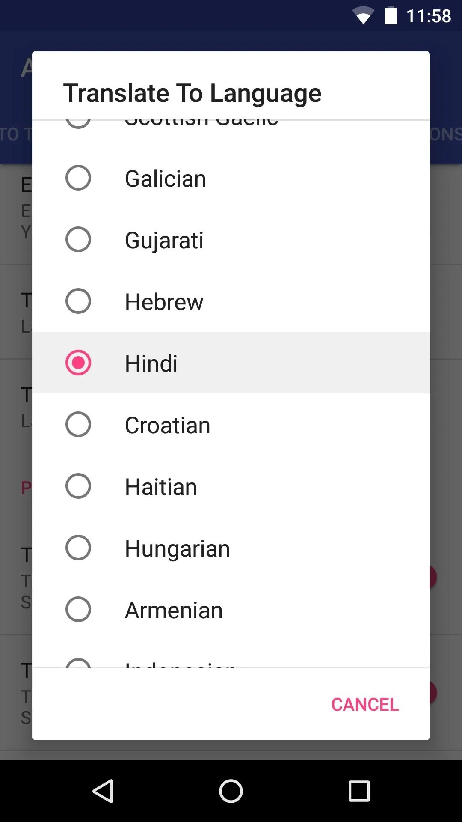Viewport: 462px width, 822px height.
Task: Choose Armenian language label
Action: point(174,610)
